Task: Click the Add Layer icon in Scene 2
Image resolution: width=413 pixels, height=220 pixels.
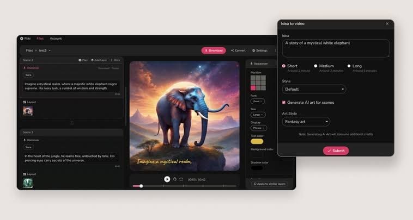Action: pos(93,60)
